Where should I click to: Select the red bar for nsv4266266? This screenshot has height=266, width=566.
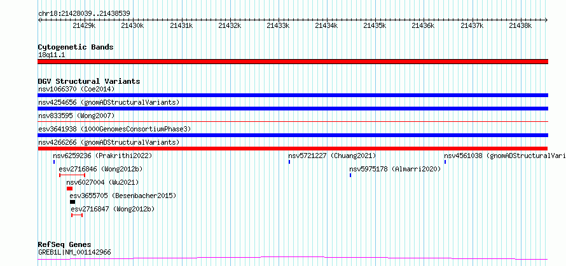coord(293,149)
